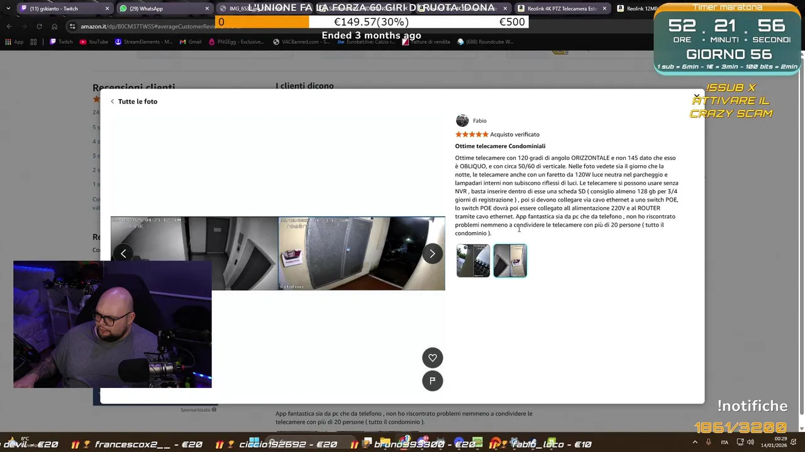
Task: Show next review photo
Action: click(x=432, y=254)
